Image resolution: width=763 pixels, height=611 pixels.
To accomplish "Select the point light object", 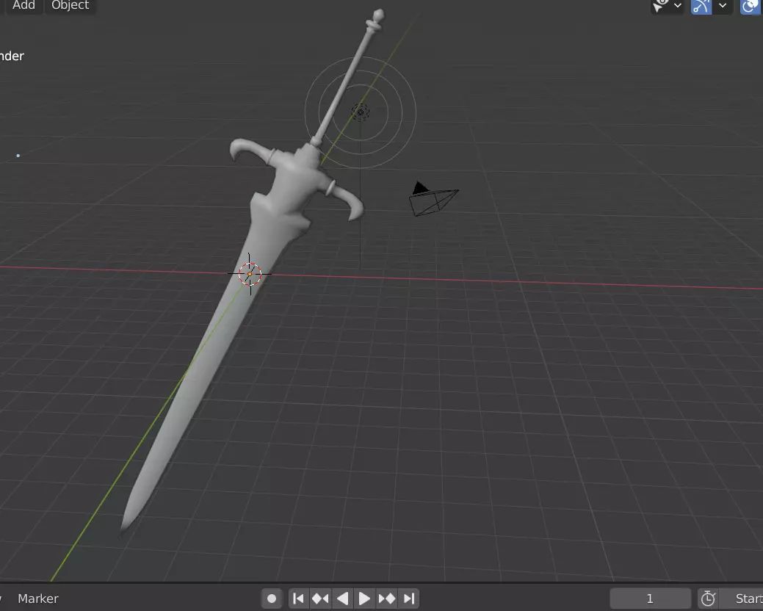I will click(361, 112).
